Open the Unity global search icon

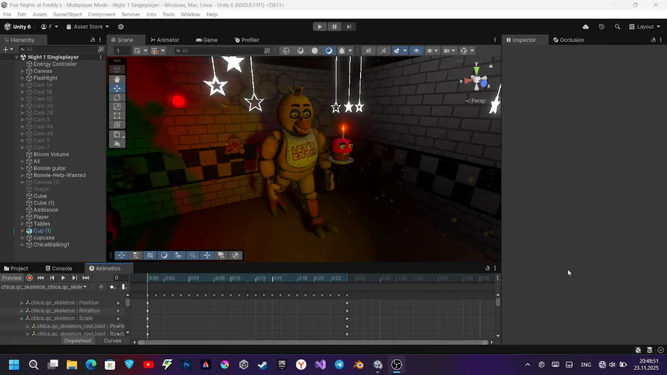pos(617,27)
